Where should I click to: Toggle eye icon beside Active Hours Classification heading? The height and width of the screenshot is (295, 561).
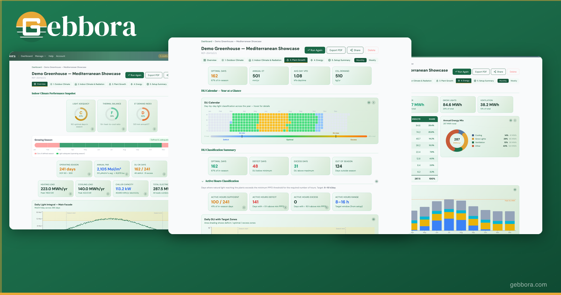pyautogui.click(x=376, y=181)
